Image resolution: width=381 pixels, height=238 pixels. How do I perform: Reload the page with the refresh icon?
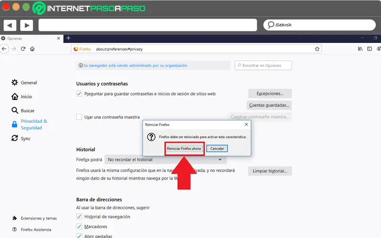(x=23, y=49)
